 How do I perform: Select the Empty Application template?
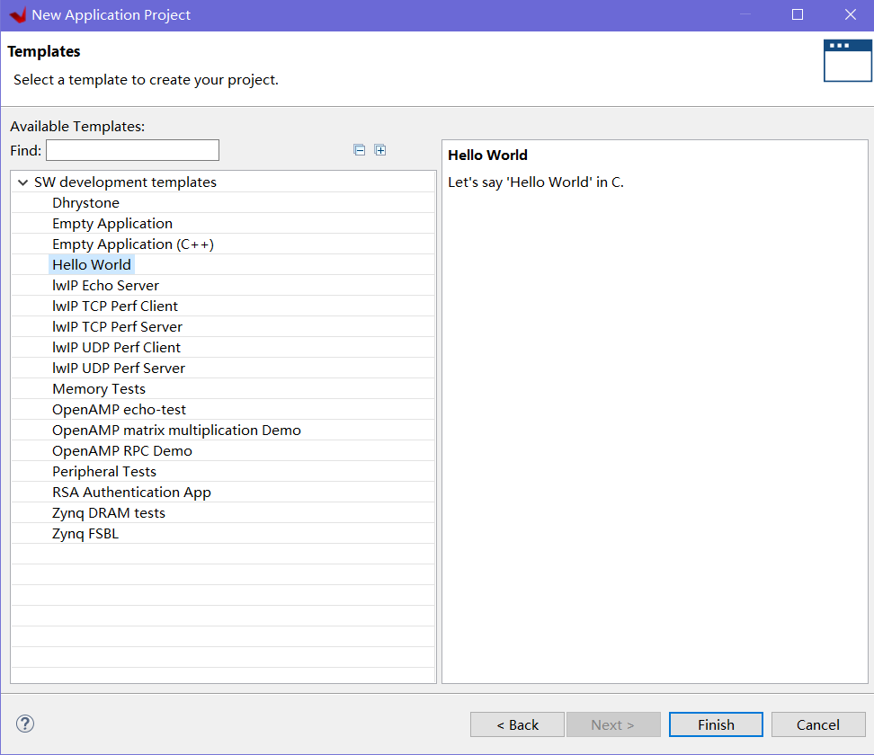click(x=112, y=224)
